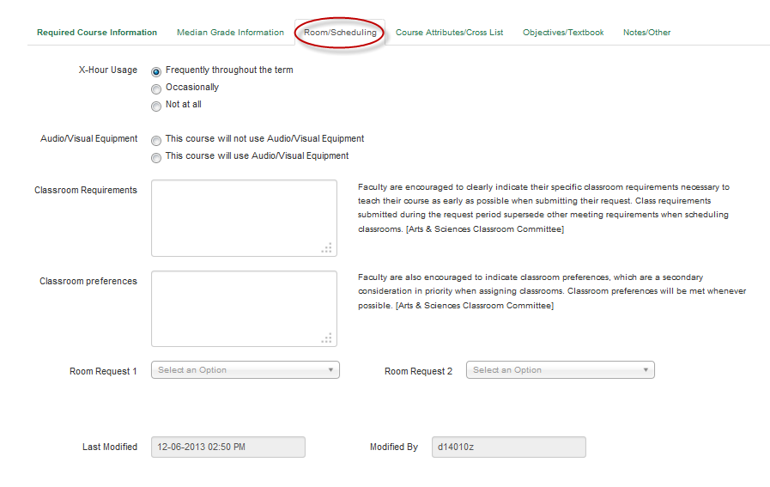Screen dimensions: 770x487
Task: Open the Required Course Information tab
Action: click(x=97, y=33)
